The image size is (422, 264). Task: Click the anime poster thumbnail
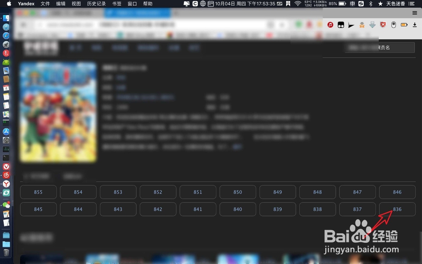click(58, 112)
